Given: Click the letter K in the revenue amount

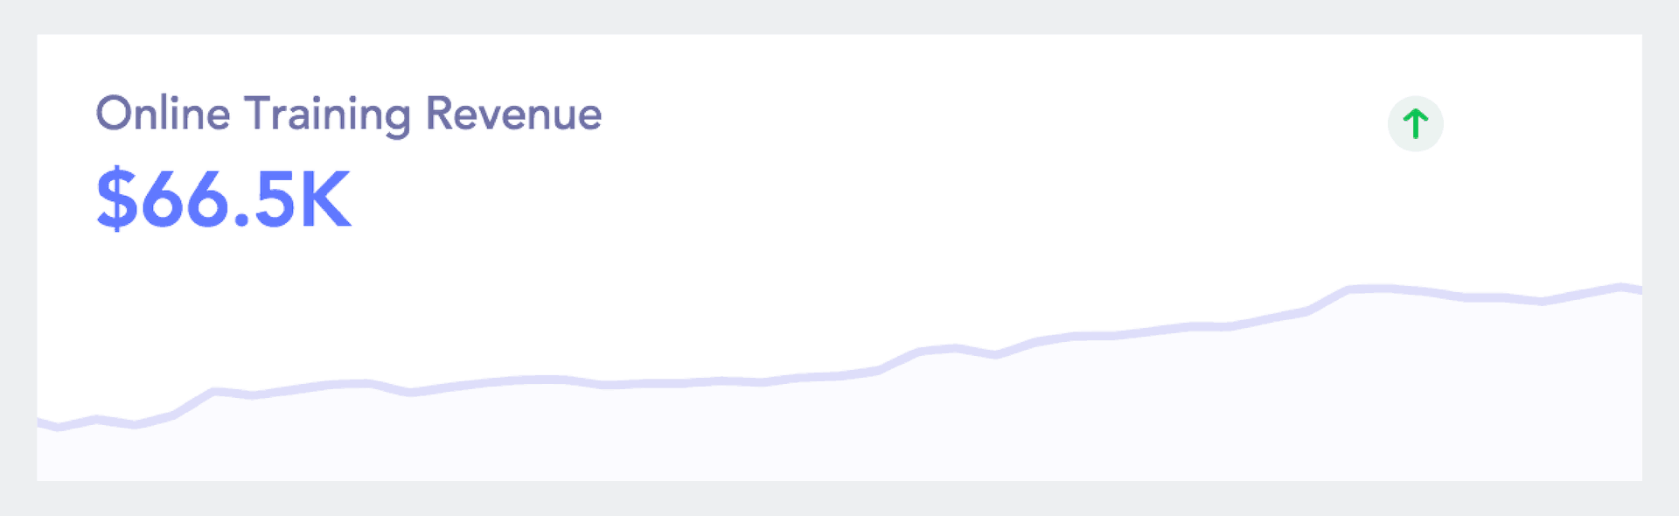Looking at the screenshot, I should [325, 199].
